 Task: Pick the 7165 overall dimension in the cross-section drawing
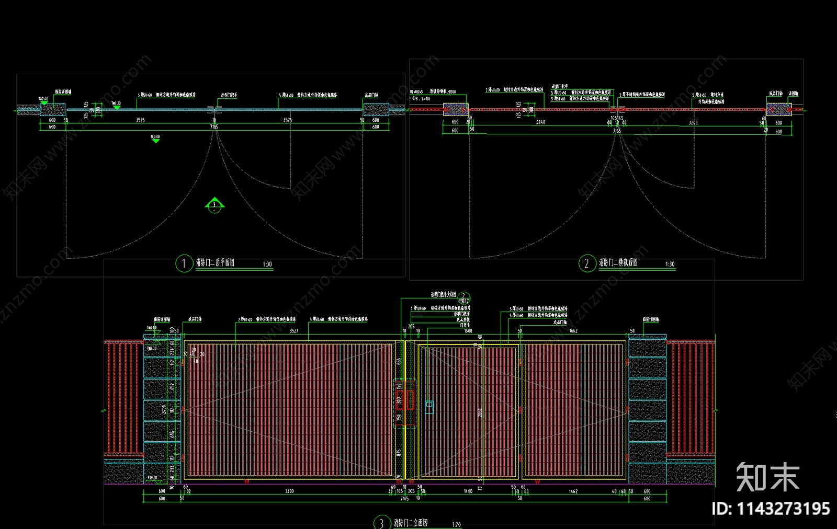pos(617,131)
